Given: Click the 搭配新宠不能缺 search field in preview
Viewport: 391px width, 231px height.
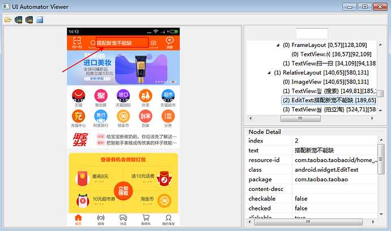Looking at the screenshot, I should [x=122, y=42].
